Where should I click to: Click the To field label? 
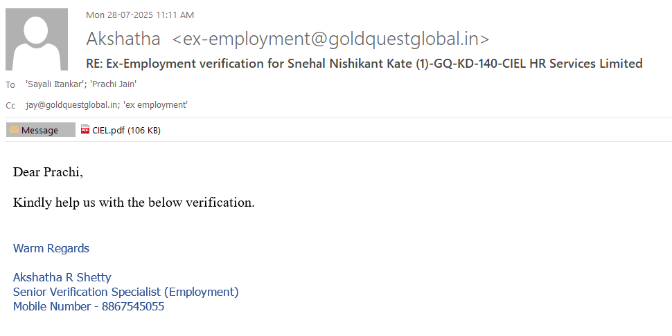pos(10,85)
